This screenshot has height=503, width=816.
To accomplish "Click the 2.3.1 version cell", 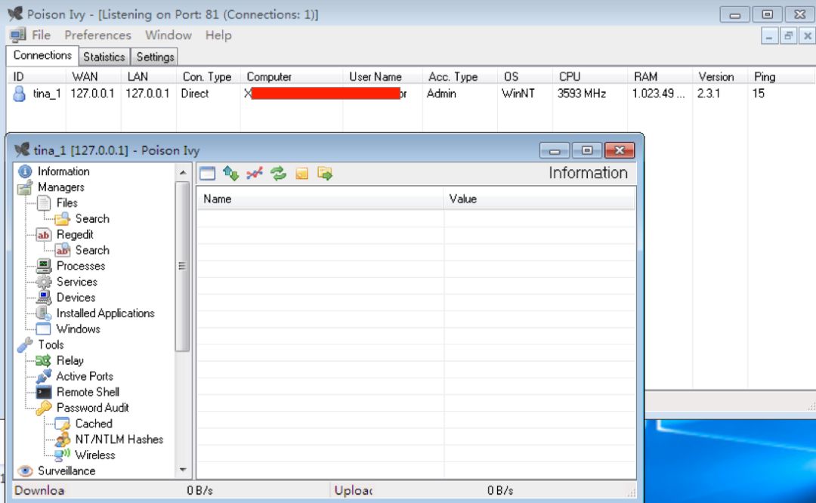I will pos(708,94).
